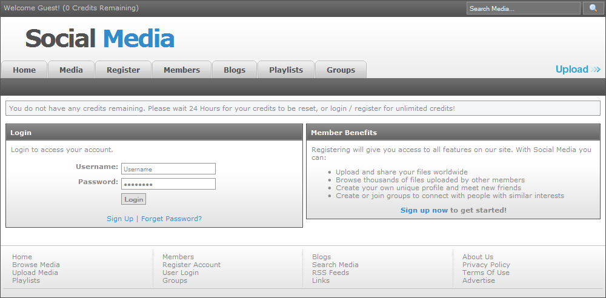Open the Privacy Policy footer link

coord(486,265)
